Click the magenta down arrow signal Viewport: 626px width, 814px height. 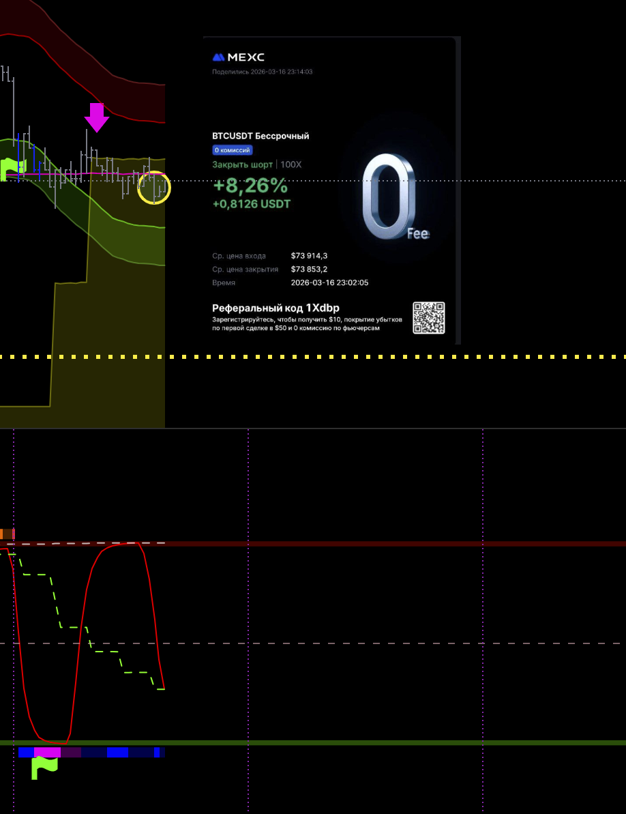(96, 117)
